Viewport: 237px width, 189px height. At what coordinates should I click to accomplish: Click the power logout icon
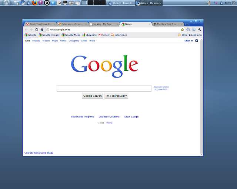pos(234,3)
